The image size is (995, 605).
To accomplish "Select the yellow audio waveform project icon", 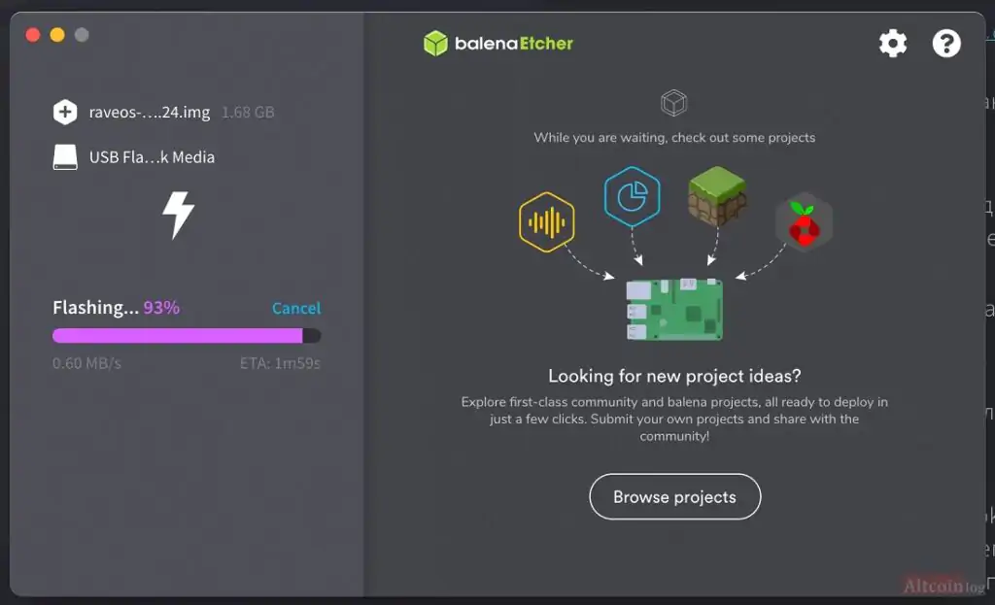I will click(546, 222).
